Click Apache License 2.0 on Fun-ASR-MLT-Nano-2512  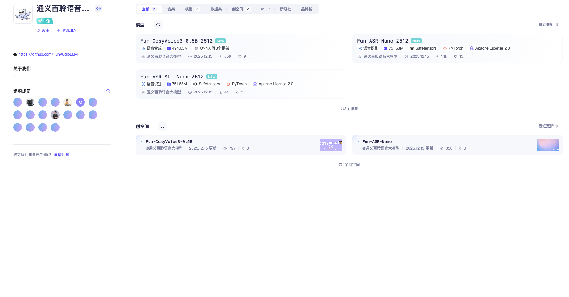click(x=273, y=84)
